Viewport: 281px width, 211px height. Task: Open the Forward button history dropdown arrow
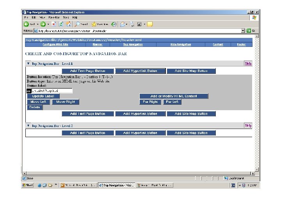48,24
